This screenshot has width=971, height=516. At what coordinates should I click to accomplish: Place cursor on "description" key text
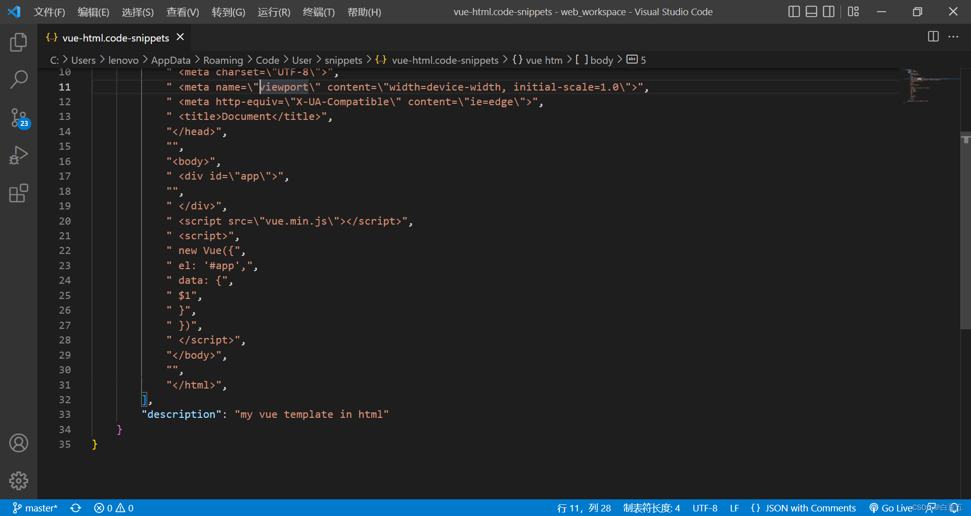[x=181, y=414]
